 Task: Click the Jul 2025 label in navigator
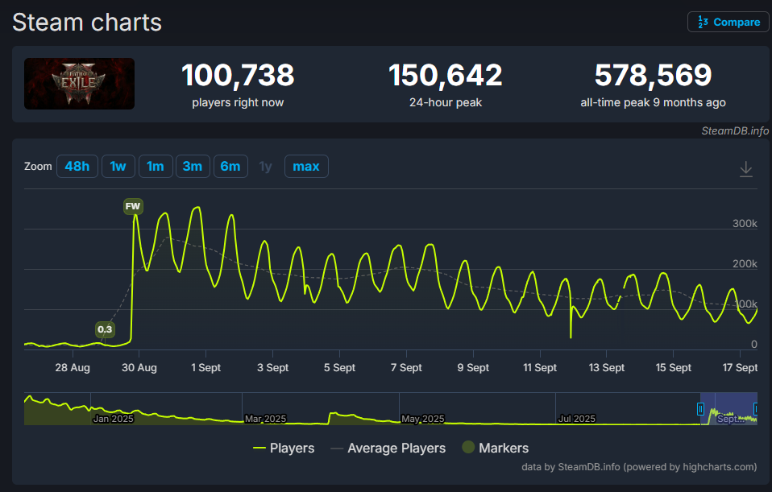[x=576, y=419]
